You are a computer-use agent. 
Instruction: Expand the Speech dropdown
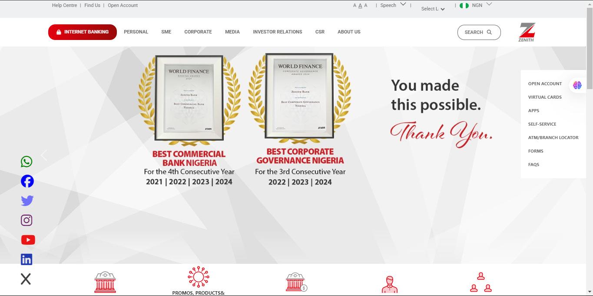pyautogui.click(x=393, y=5)
